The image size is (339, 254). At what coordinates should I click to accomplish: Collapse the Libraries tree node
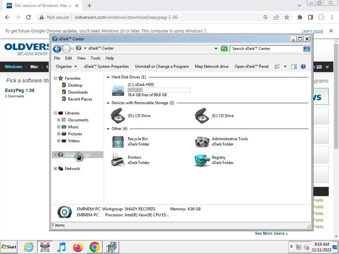tap(55, 113)
